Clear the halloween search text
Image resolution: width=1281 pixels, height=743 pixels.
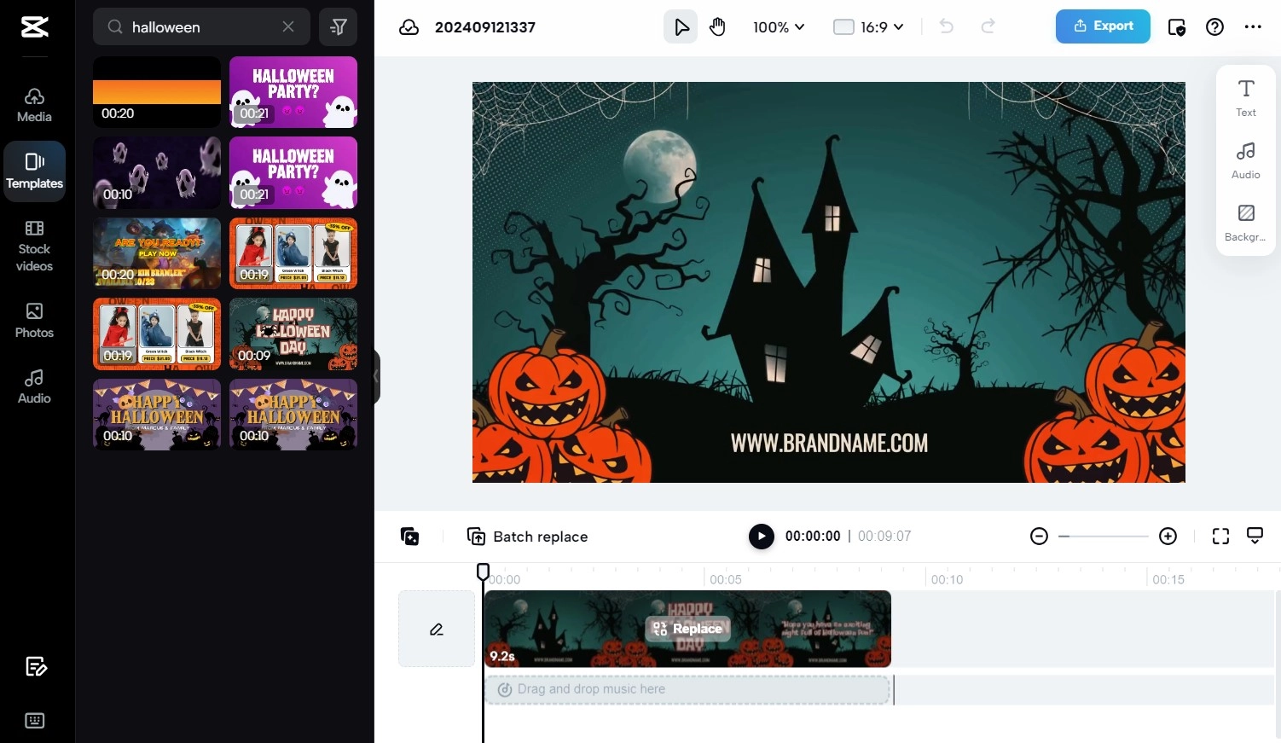288,27
